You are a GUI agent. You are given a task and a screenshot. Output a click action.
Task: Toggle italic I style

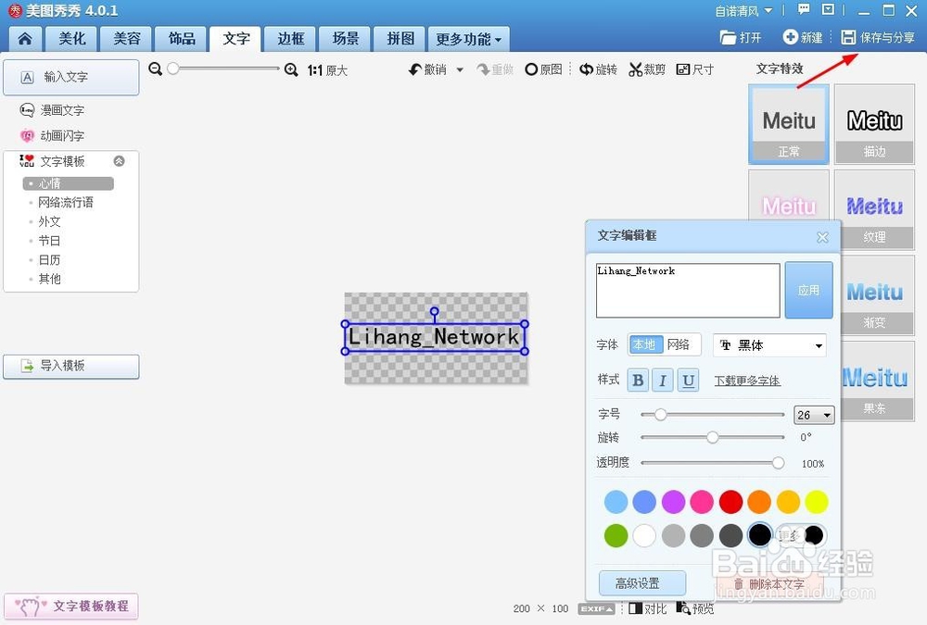[663, 381]
